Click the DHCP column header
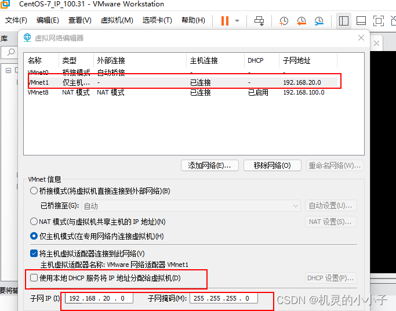Viewport: 396px width, 311px height. [x=261, y=60]
